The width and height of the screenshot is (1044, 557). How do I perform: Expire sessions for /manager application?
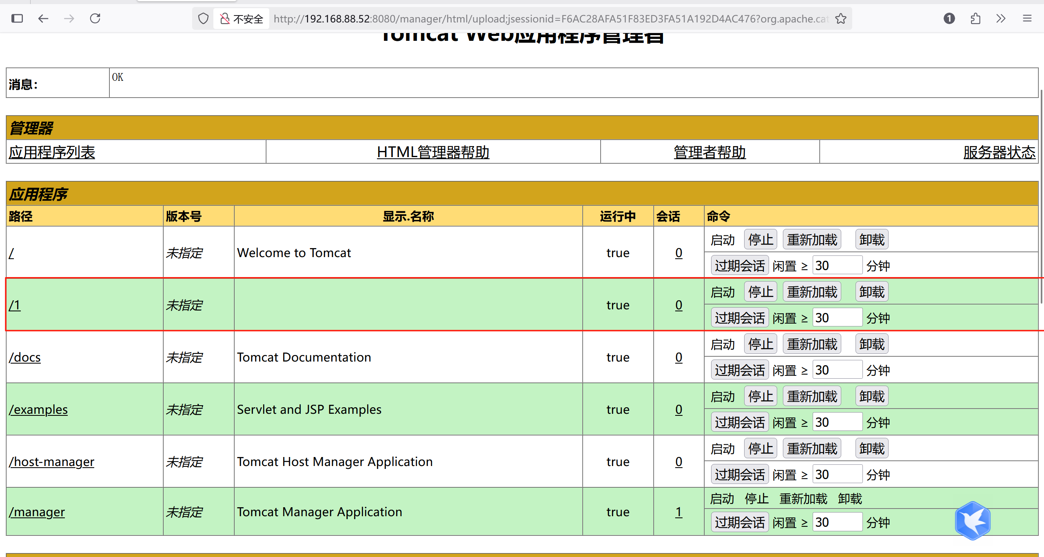pyautogui.click(x=740, y=522)
